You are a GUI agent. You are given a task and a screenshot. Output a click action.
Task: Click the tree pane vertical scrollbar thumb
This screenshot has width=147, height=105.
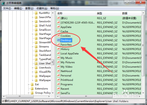(x=53, y=62)
